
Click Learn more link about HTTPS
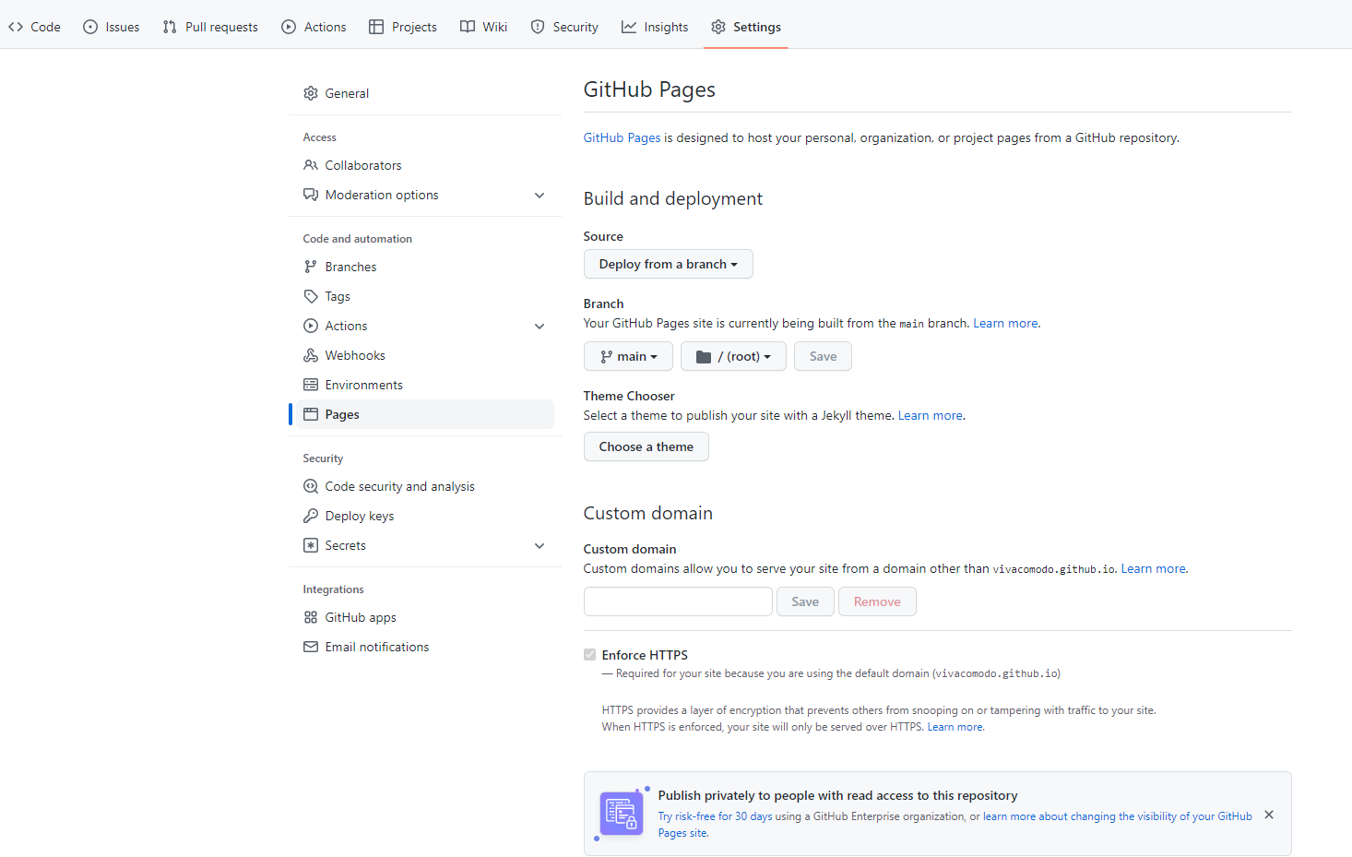(x=955, y=727)
